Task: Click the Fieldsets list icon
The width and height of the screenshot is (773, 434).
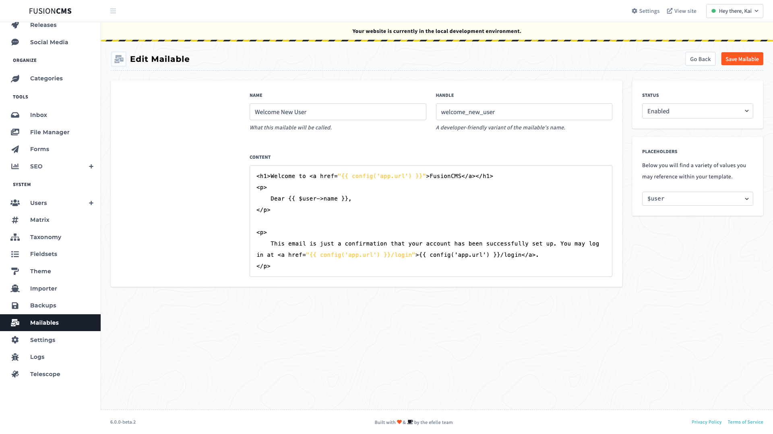Action: pos(15,254)
